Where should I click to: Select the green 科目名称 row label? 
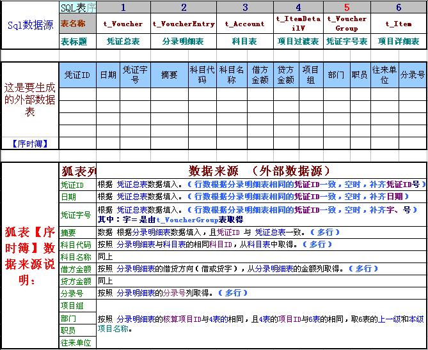78,257
